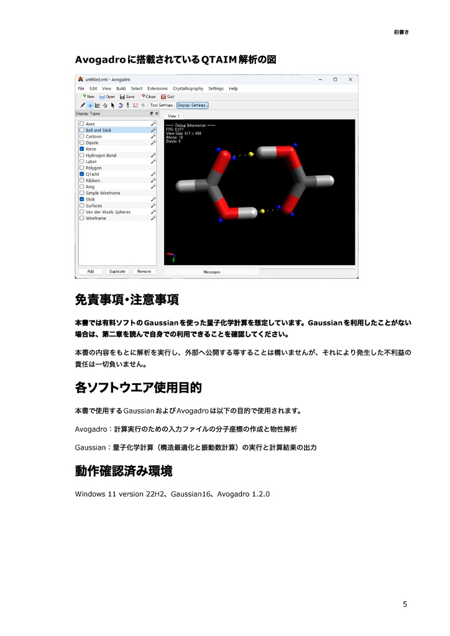Select the Align tool
Screen dimensions: 450x636
pos(143,105)
